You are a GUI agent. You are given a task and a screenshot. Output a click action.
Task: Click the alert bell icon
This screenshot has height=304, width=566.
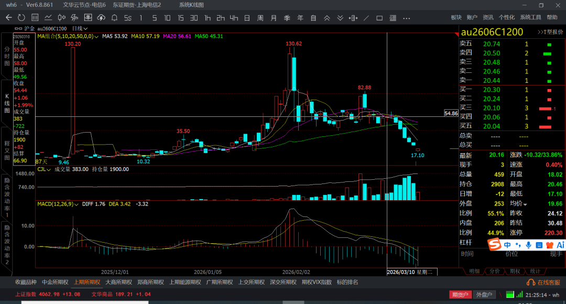tap(115, 18)
